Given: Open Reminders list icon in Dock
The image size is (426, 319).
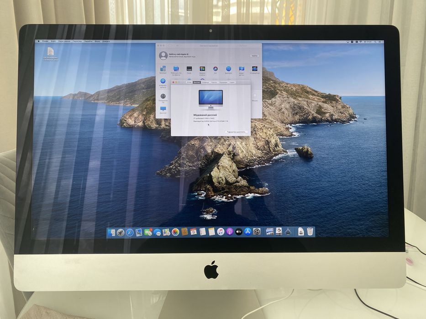Looking at the screenshot, I should click(x=203, y=232).
